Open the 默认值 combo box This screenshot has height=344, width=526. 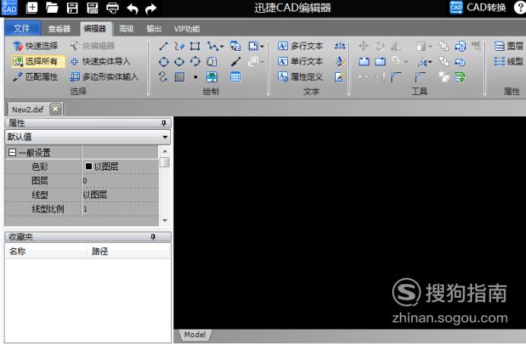click(87, 137)
